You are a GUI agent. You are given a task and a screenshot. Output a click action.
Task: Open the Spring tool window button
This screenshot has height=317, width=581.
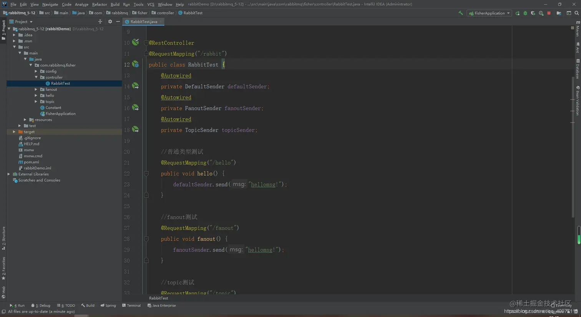click(x=108, y=305)
